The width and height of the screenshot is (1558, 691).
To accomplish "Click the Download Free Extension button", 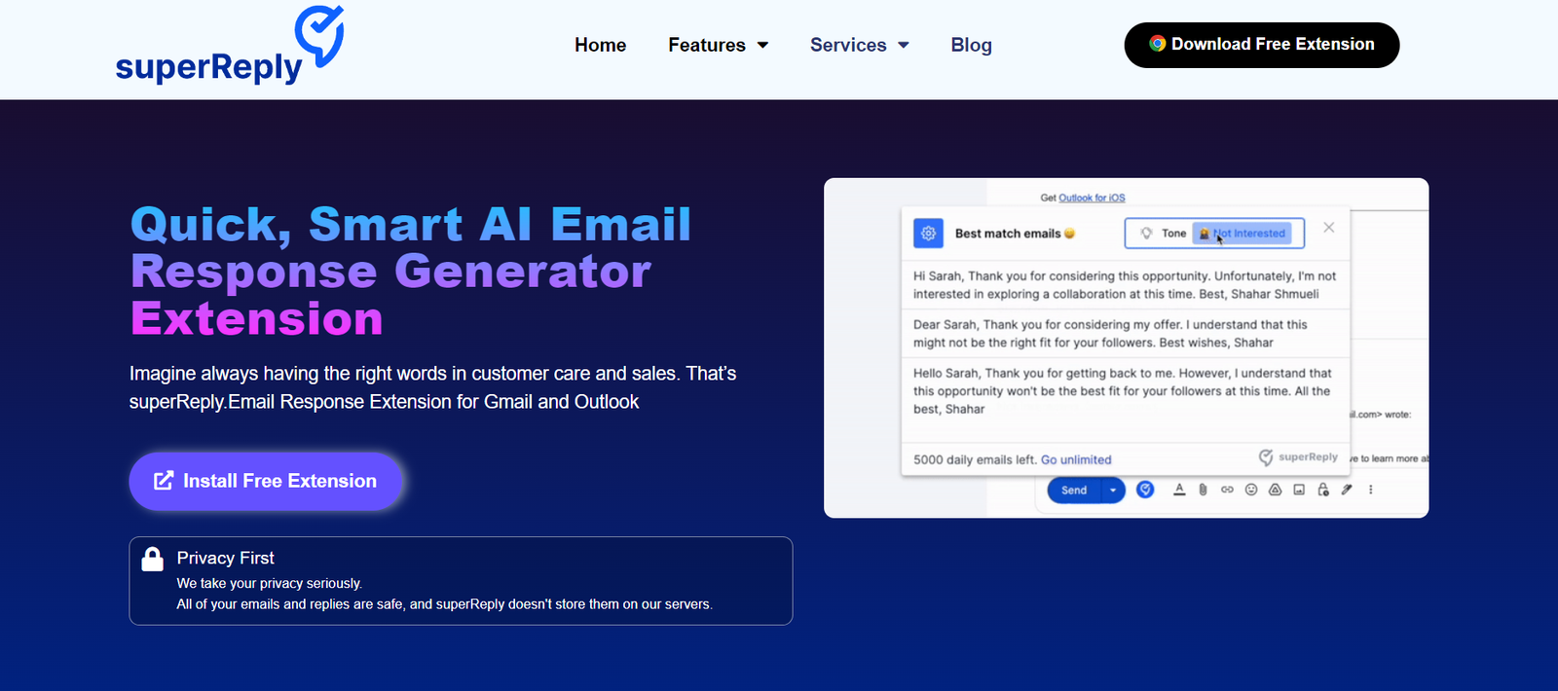I will pos(1261,45).
